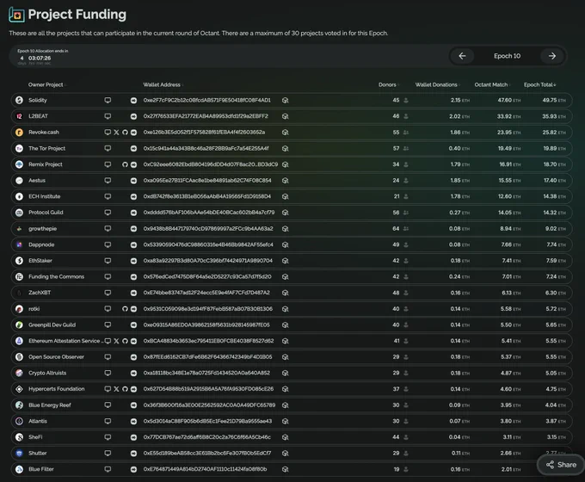Click the 17.40 ETH Aestus epoch total
This screenshot has height=482, width=585.
coord(554,181)
